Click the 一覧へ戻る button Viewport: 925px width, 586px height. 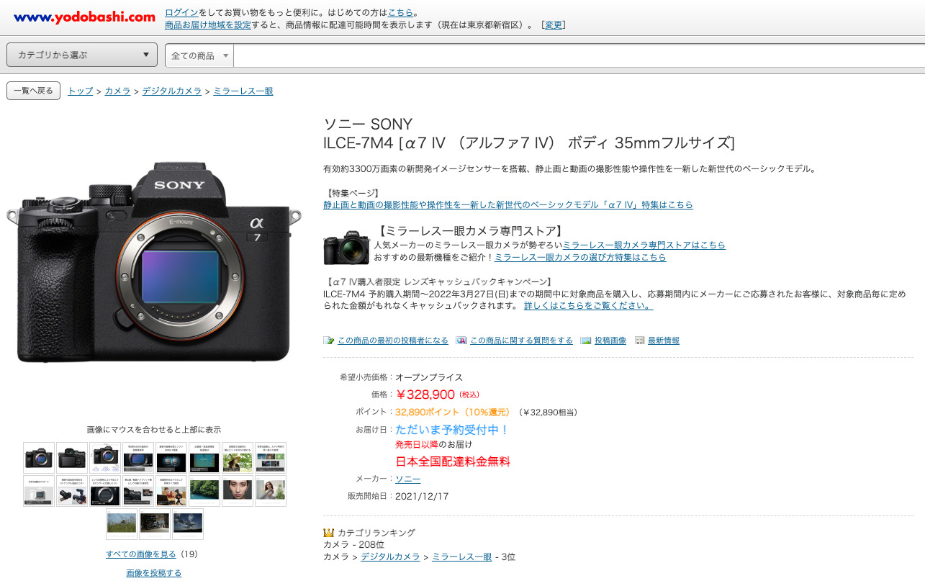point(33,91)
